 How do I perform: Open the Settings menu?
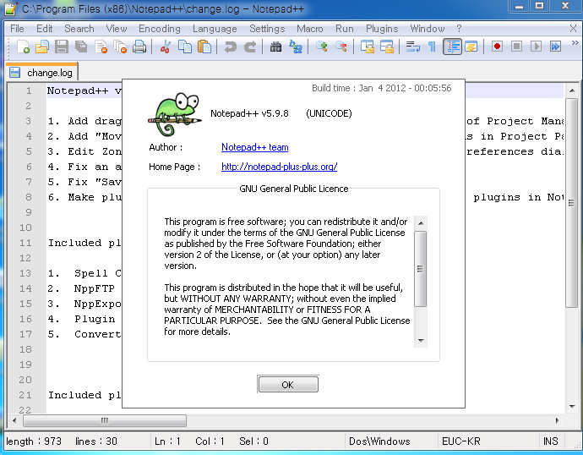coord(267,29)
